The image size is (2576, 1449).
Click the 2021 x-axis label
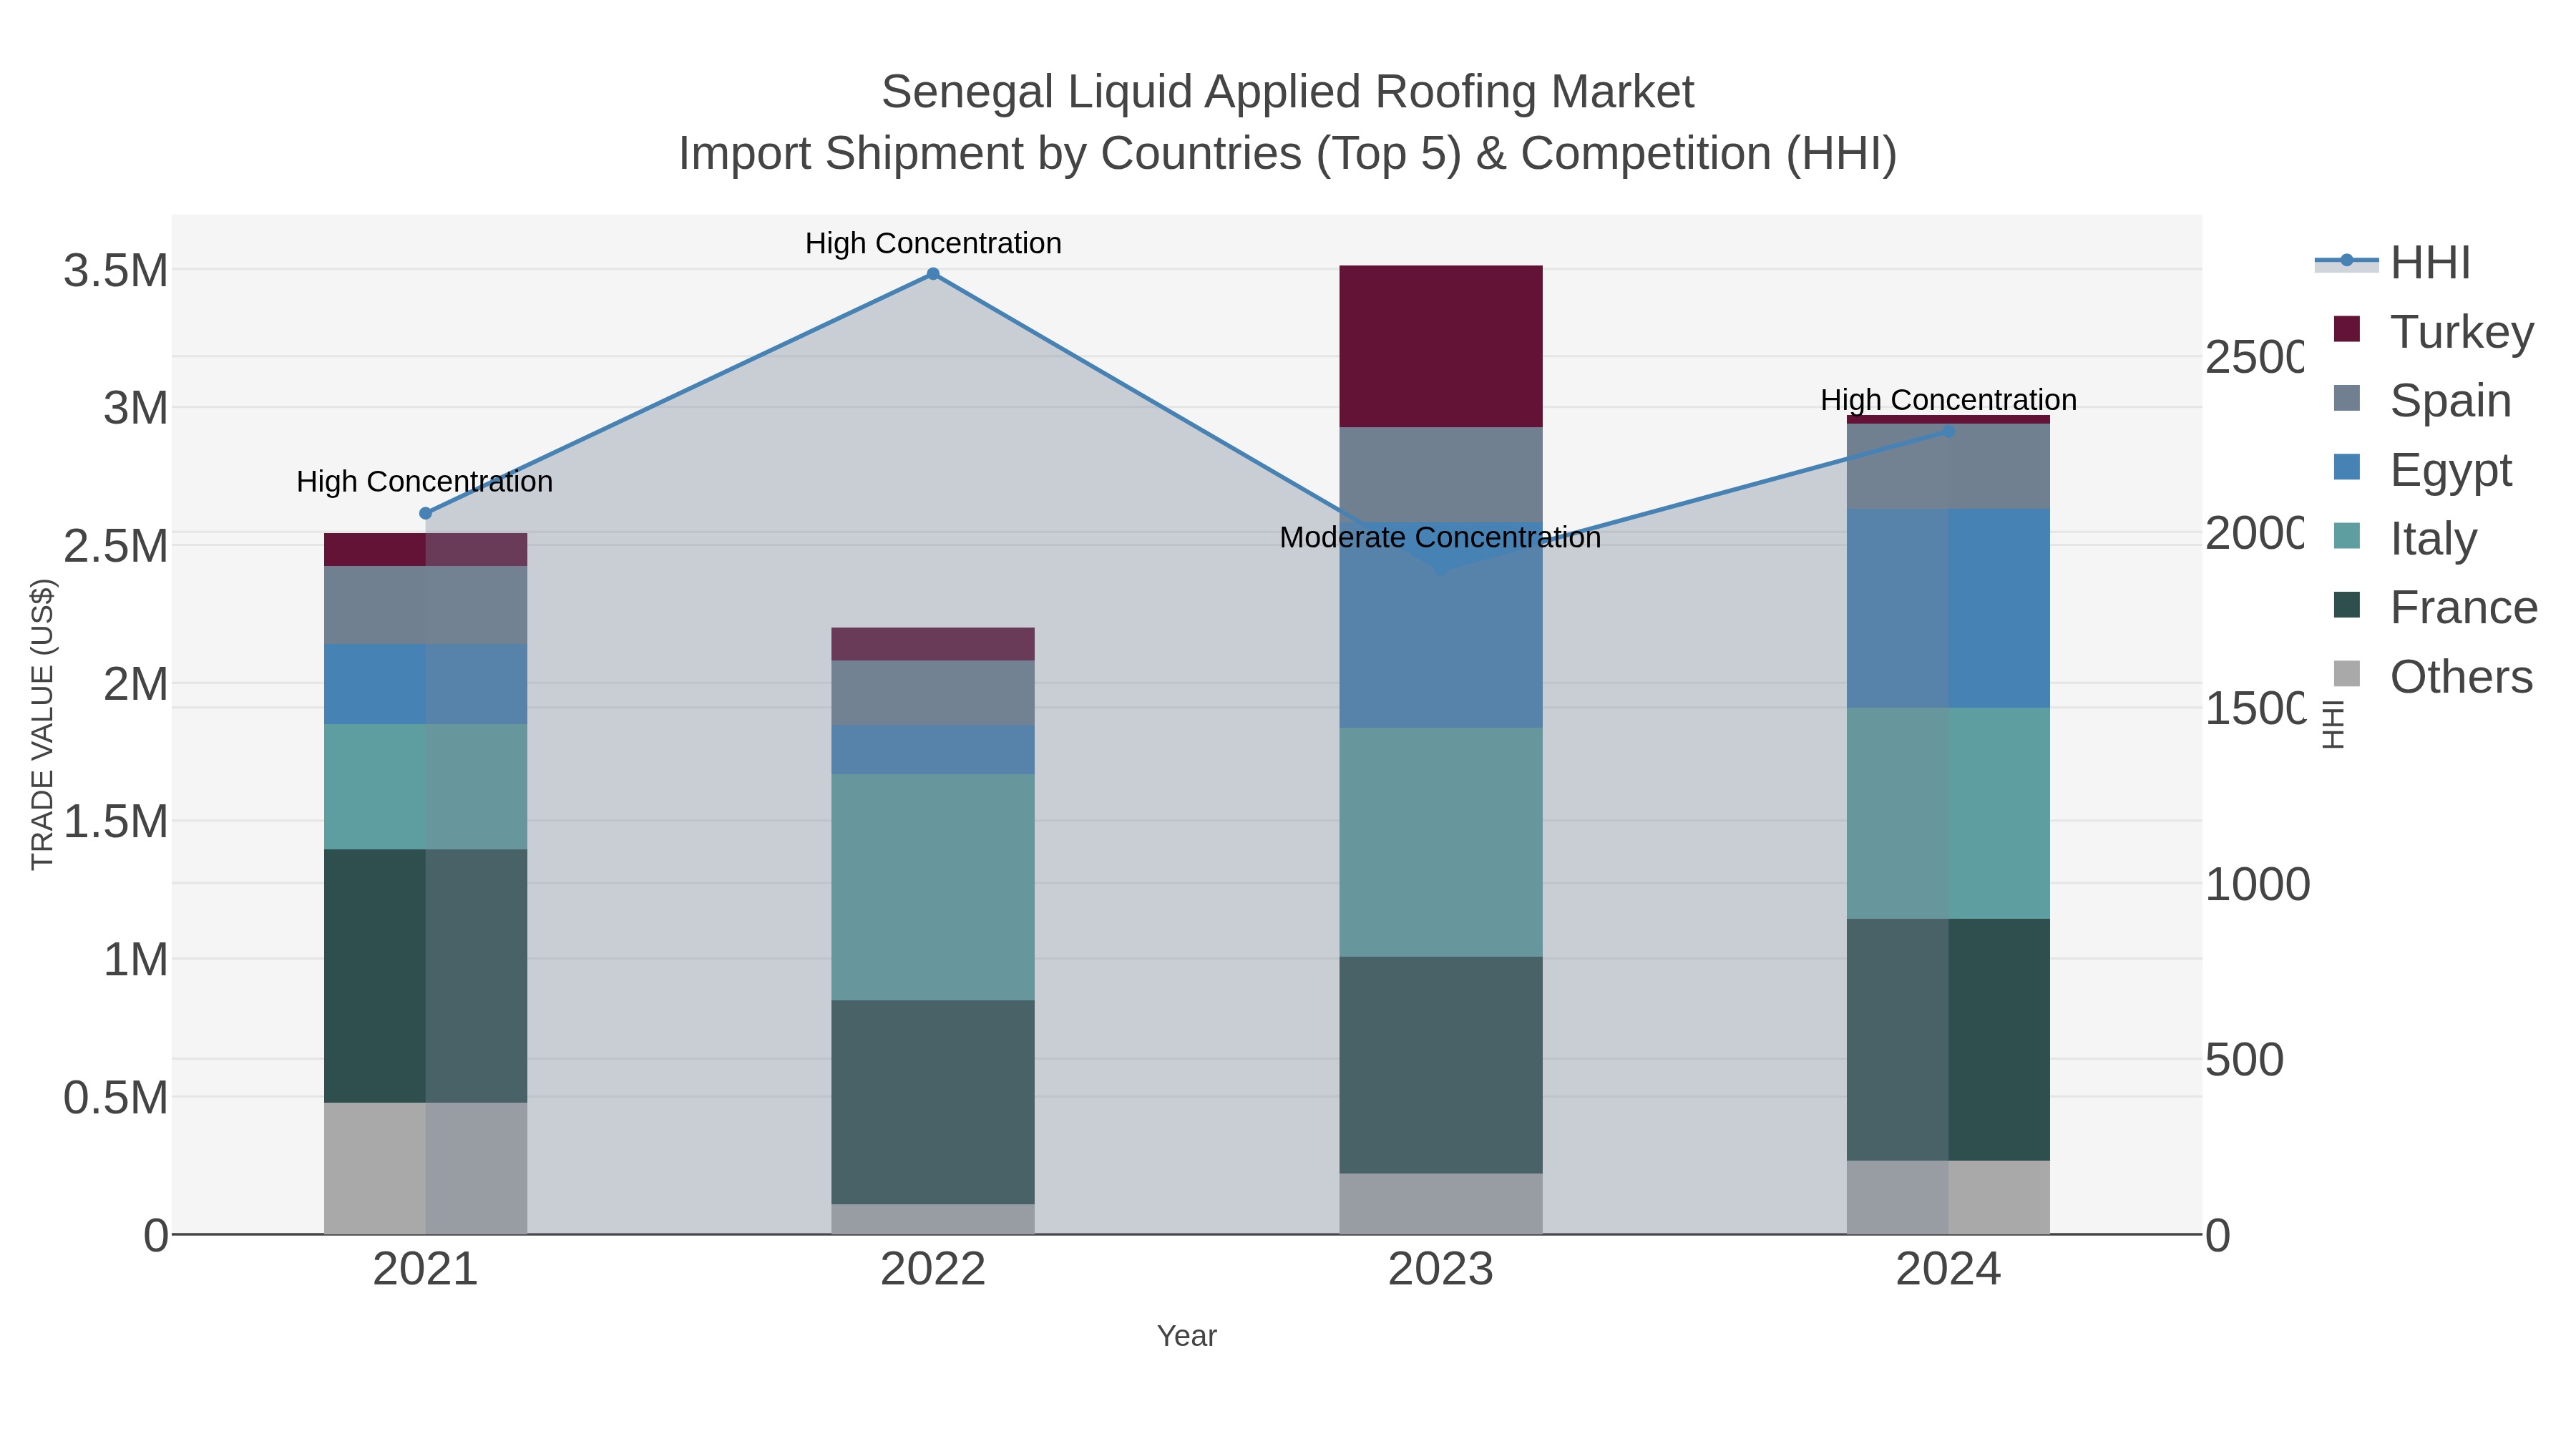click(x=425, y=1270)
